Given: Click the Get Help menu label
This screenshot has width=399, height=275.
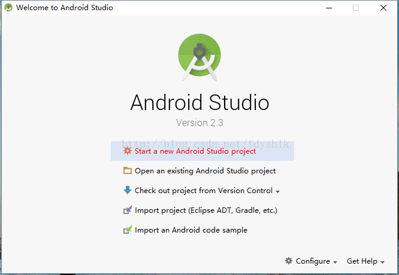Looking at the screenshot, I should tap(362, 261).
